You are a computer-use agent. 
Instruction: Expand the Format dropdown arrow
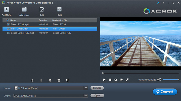pos(86,88)
